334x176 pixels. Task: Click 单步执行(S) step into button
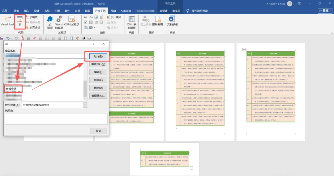(98, 64)
